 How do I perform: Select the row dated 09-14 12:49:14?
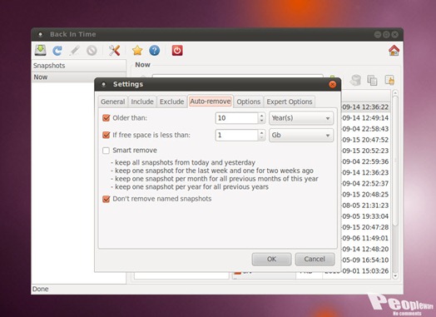[x=365, y=118]
